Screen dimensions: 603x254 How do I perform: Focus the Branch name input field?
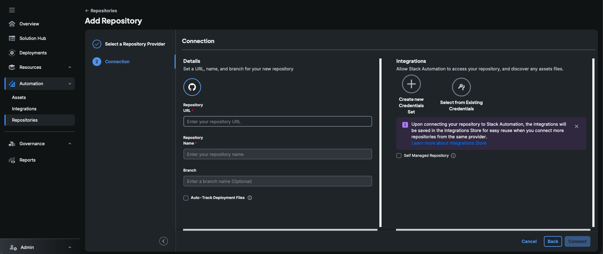[x=277, y=181]
